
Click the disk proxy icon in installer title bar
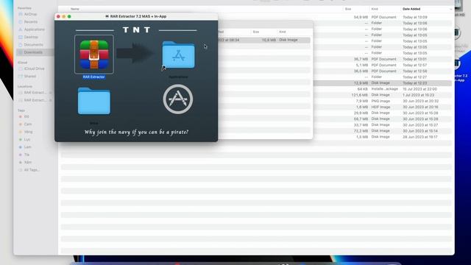[107, 16]
